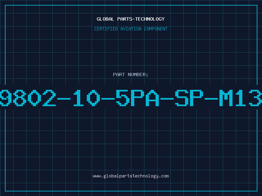Select the 10 segment of part number
262x196 pixels.
(x=87, y=98)
